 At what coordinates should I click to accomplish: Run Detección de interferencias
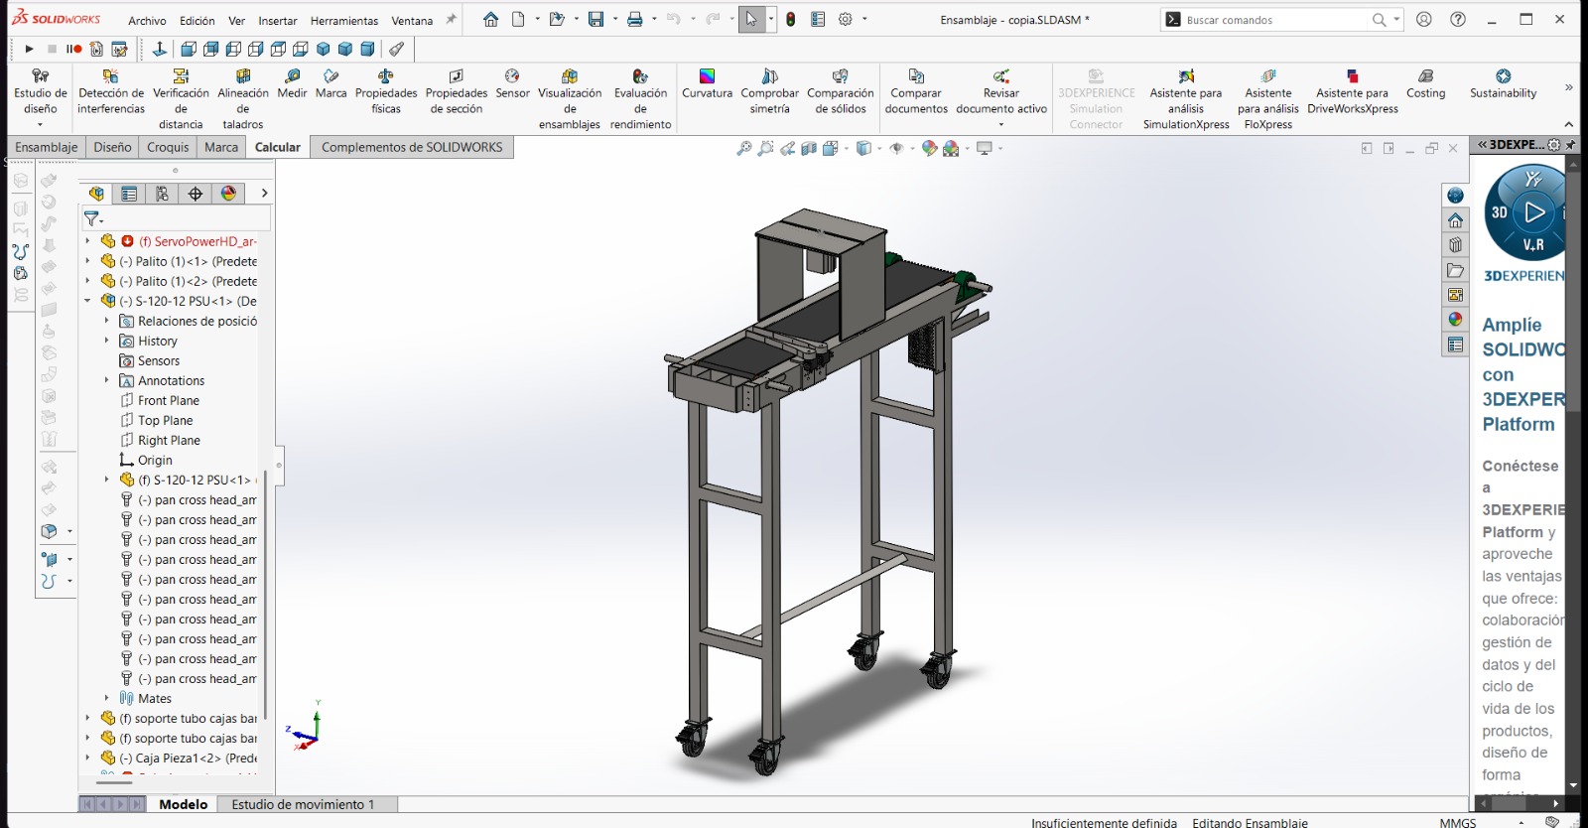[111, 91]
